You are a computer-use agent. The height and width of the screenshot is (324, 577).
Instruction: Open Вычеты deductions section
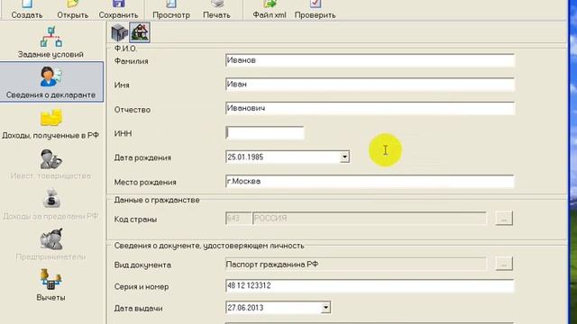[x=50, y=285]
